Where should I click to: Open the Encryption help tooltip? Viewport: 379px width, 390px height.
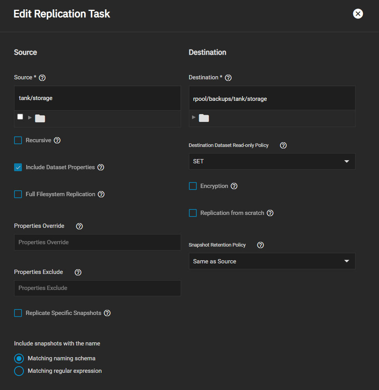[234, 186]
